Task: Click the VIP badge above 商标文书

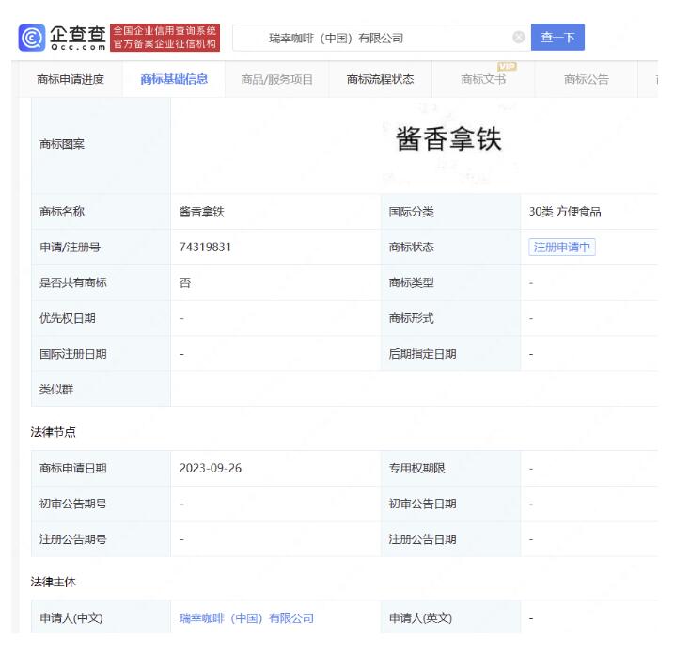Action: point(507,66)
